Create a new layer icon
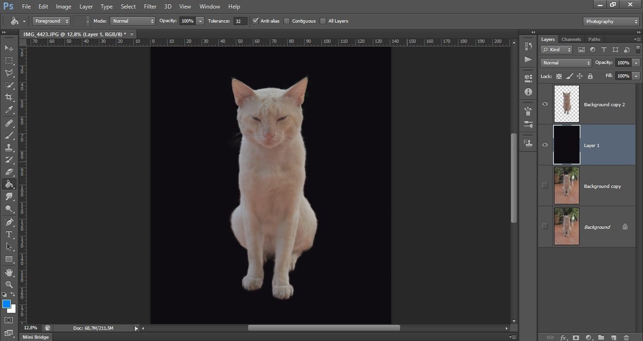 pos(613,337)
